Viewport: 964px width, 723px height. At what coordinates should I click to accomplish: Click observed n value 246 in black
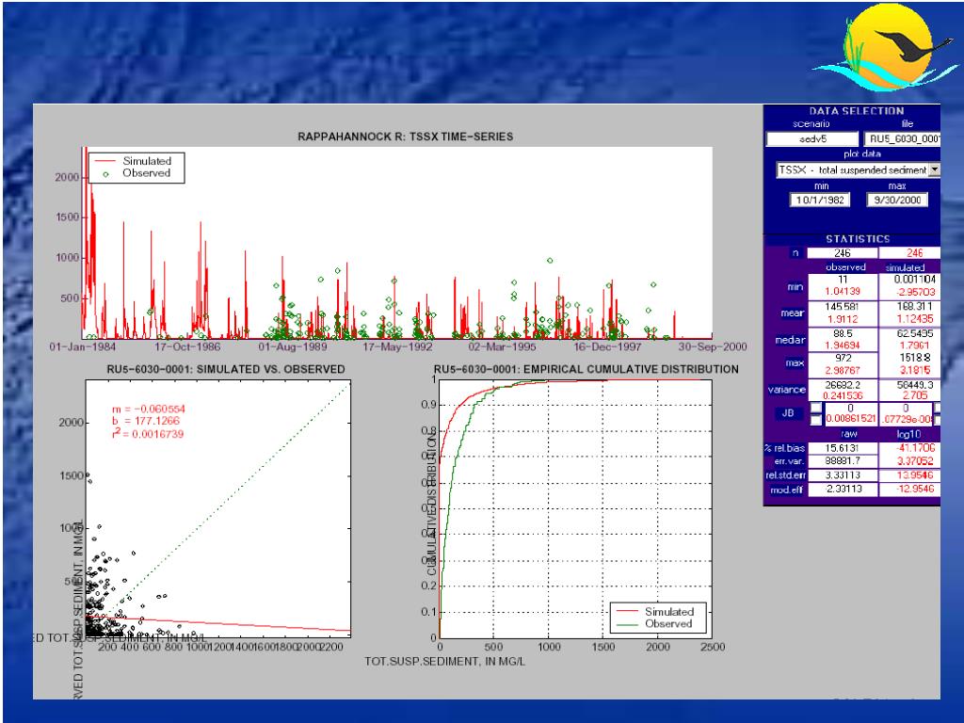click(x=843, y=253)
